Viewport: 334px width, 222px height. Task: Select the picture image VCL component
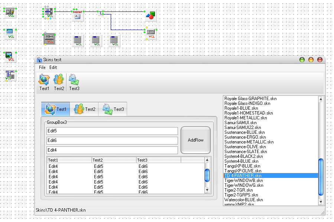point(10,56)
